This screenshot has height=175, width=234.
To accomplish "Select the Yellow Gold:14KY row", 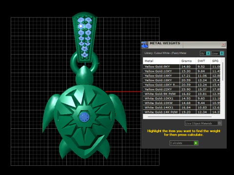I will pyautogui.click(x=182, y=76).
